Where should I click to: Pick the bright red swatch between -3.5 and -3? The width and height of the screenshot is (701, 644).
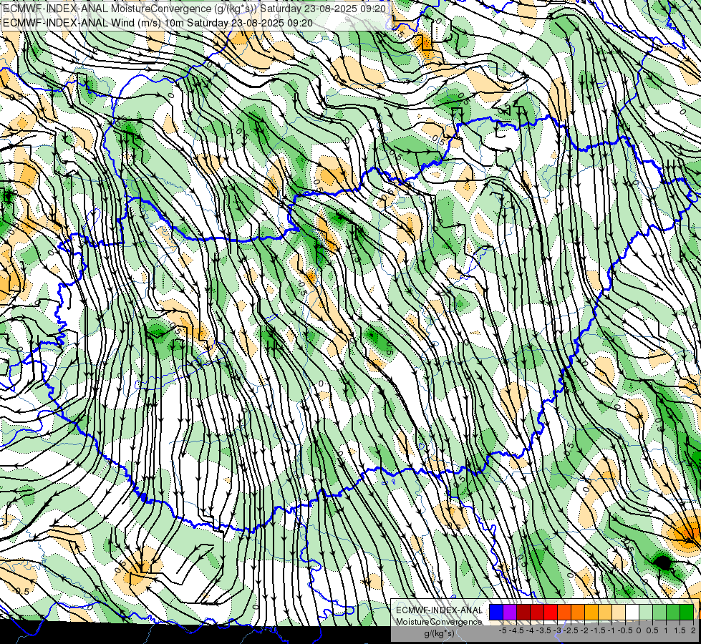[551, 612]
